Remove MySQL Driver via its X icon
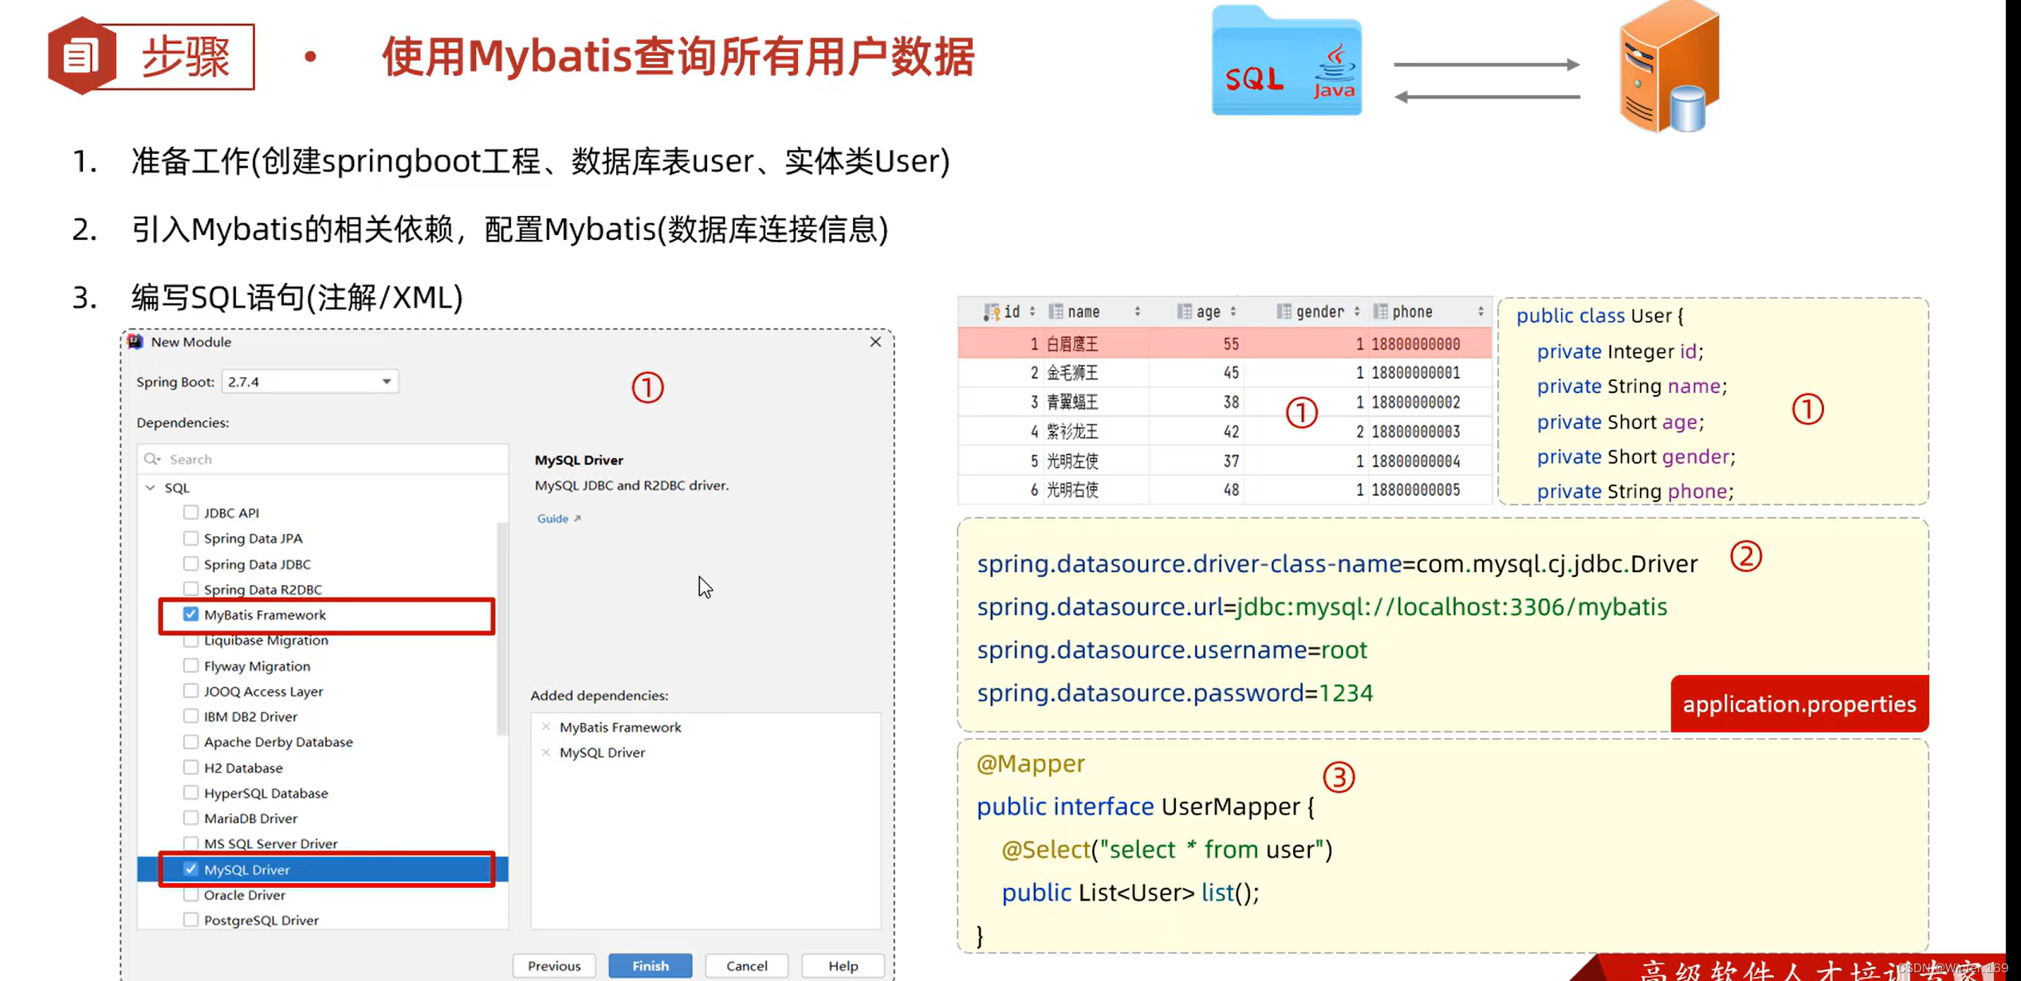 tap(546, 752)
